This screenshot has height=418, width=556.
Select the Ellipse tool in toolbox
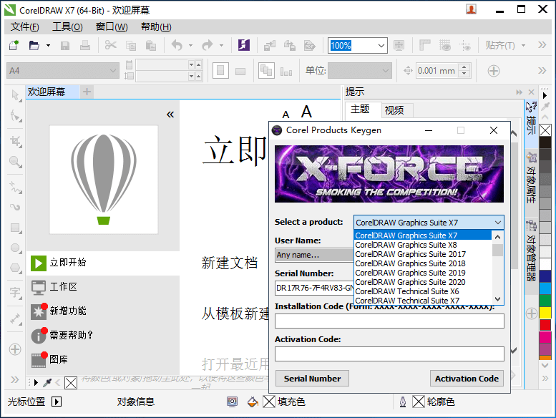point(15,248)
